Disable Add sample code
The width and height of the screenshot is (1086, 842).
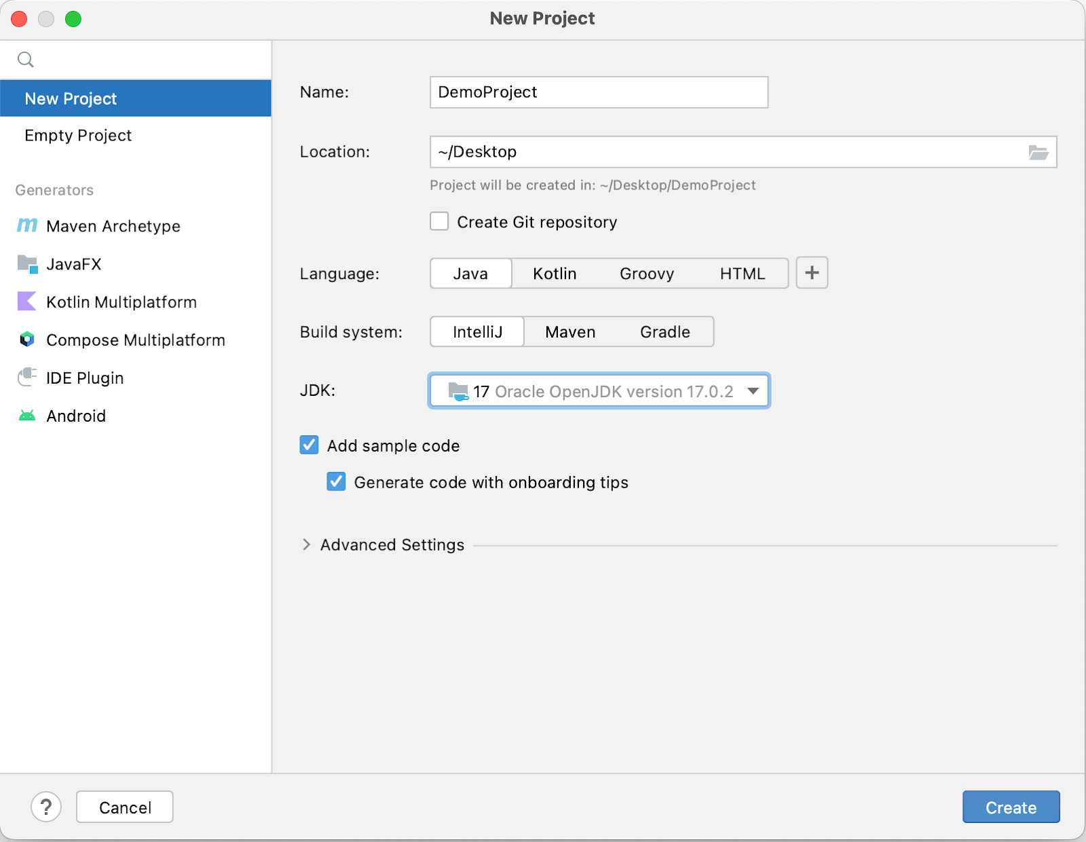[309, 445]
